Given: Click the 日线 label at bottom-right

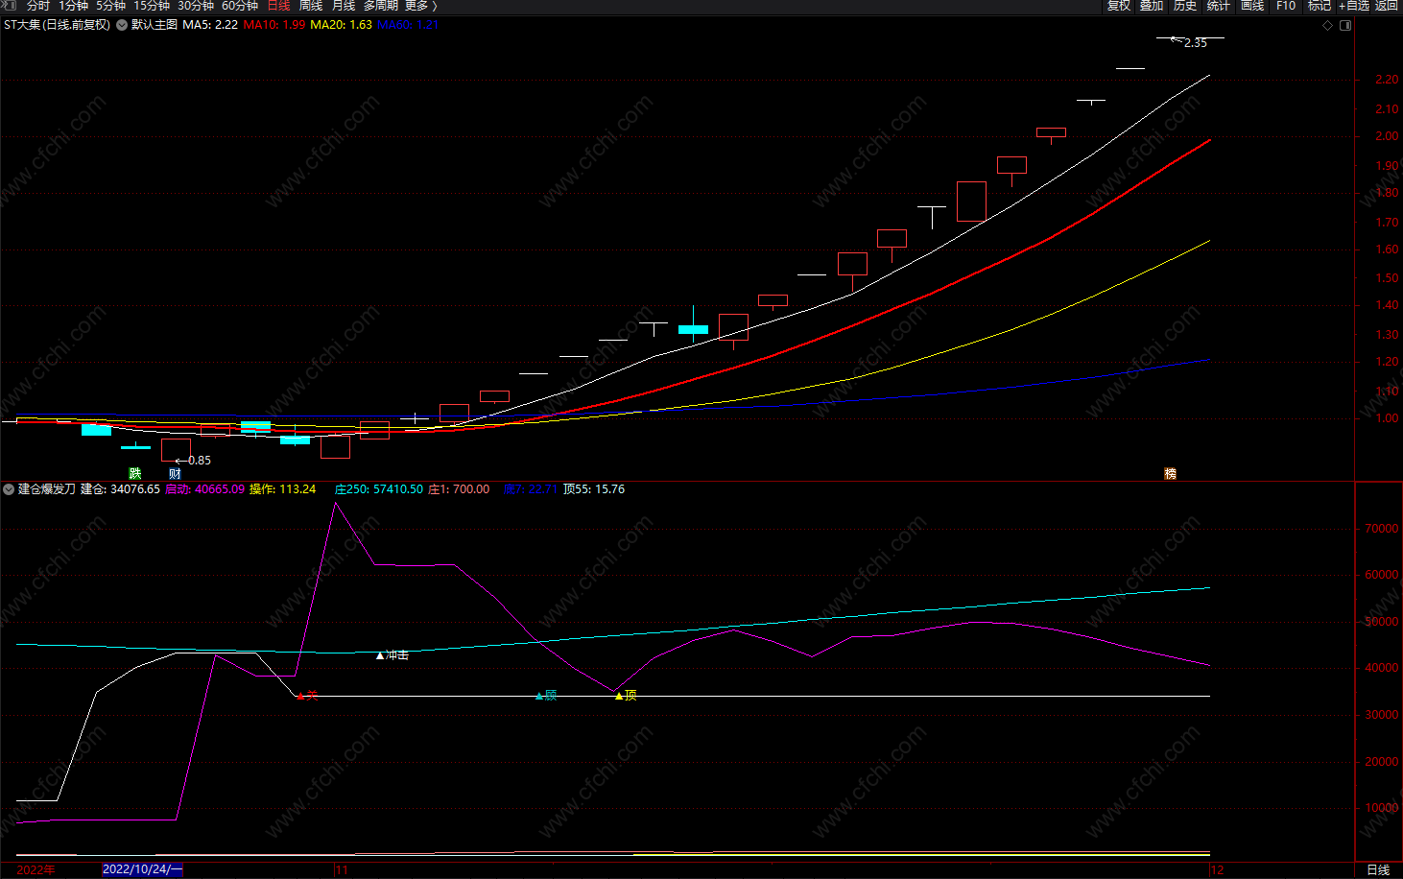Looking at the screenshot, I should click(1378, 870).
